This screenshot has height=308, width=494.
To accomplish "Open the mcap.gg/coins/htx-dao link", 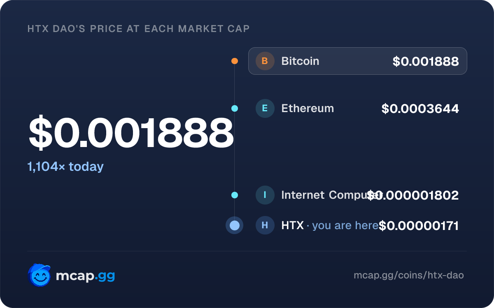I will (x=409, y=275).
